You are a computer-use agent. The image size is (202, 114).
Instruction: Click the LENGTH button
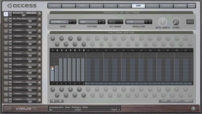pyautogui.click(x=187, y=101)
